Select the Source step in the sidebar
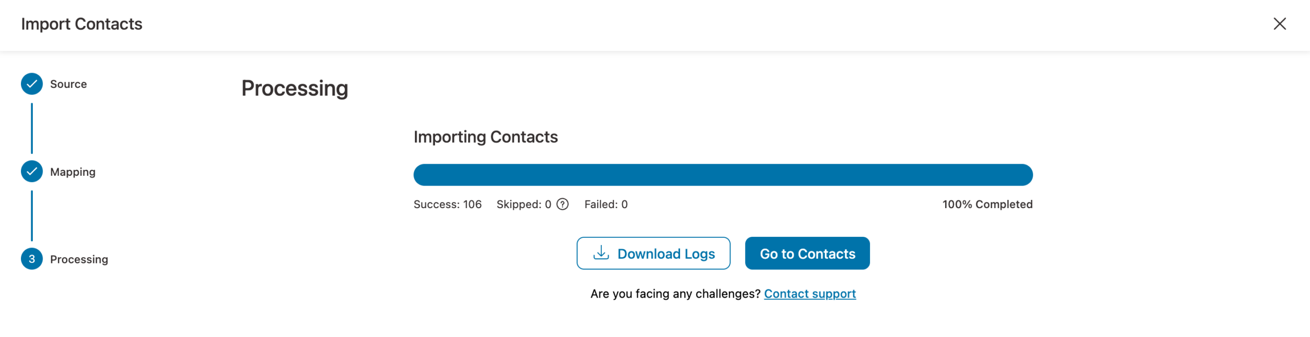 [68, 84]
